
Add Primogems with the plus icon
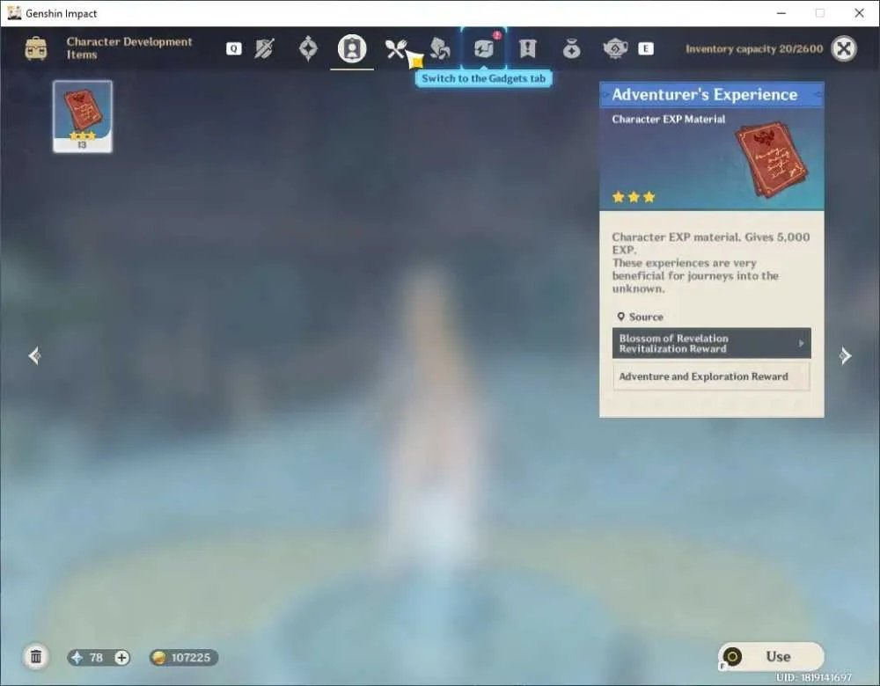pyautogui.click(x=121, y=657)
